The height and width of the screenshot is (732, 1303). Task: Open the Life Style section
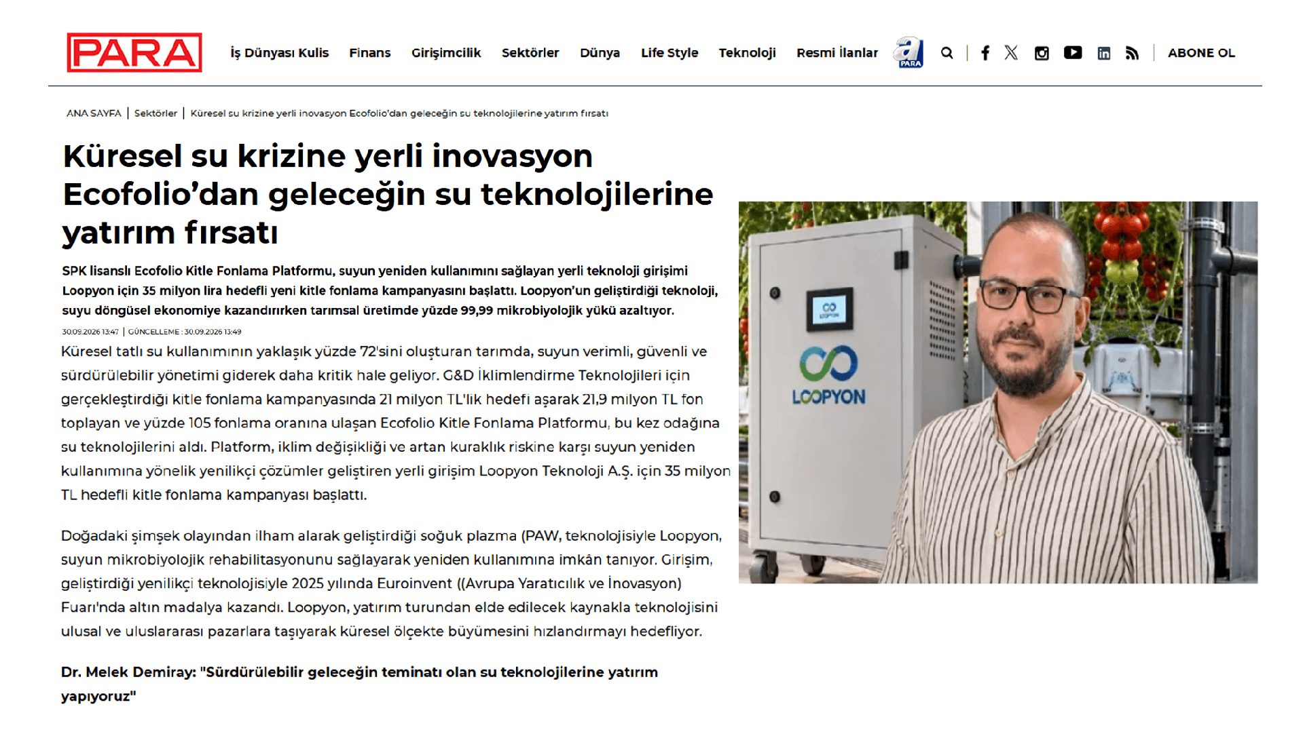pos(669,53)
